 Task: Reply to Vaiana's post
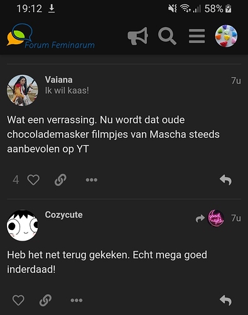(225, 180)
